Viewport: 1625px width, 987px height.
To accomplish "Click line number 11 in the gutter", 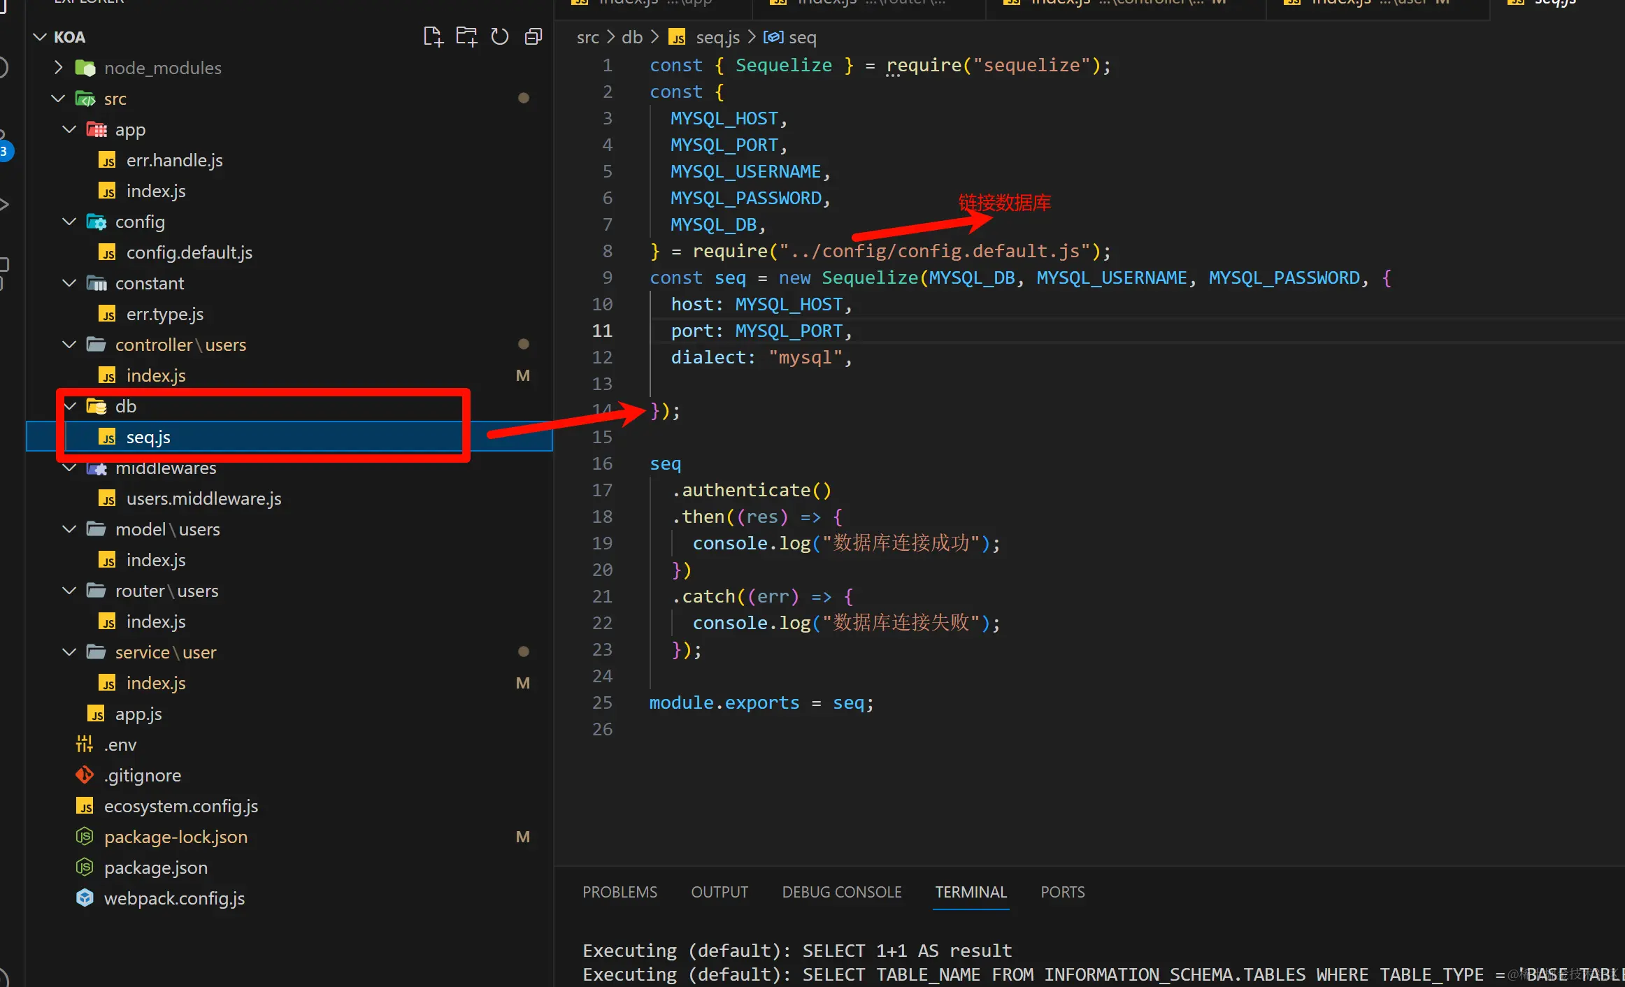I will pyautogui.click(x=602, y=331).
